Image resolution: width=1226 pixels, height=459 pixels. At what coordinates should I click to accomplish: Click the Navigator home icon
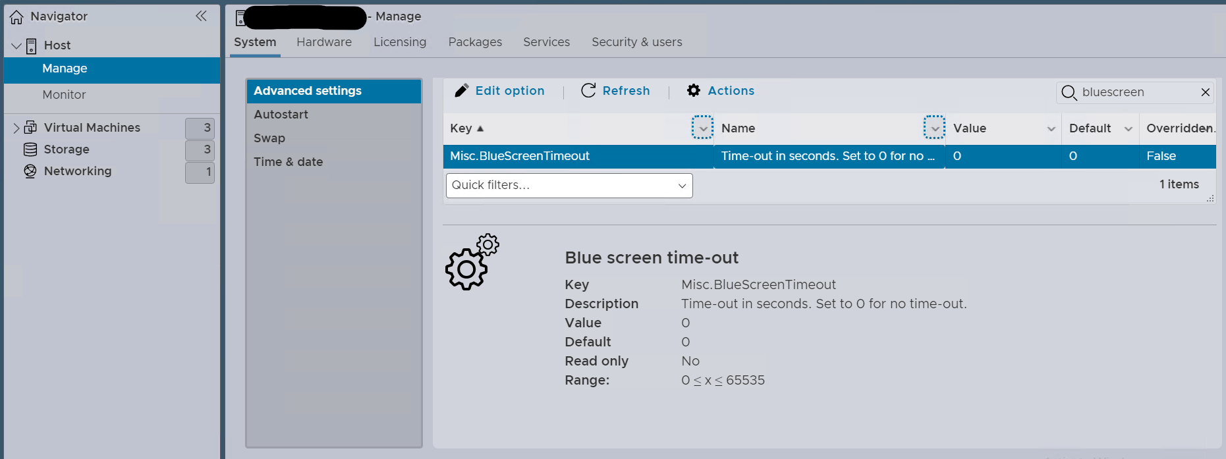point(16,17)
